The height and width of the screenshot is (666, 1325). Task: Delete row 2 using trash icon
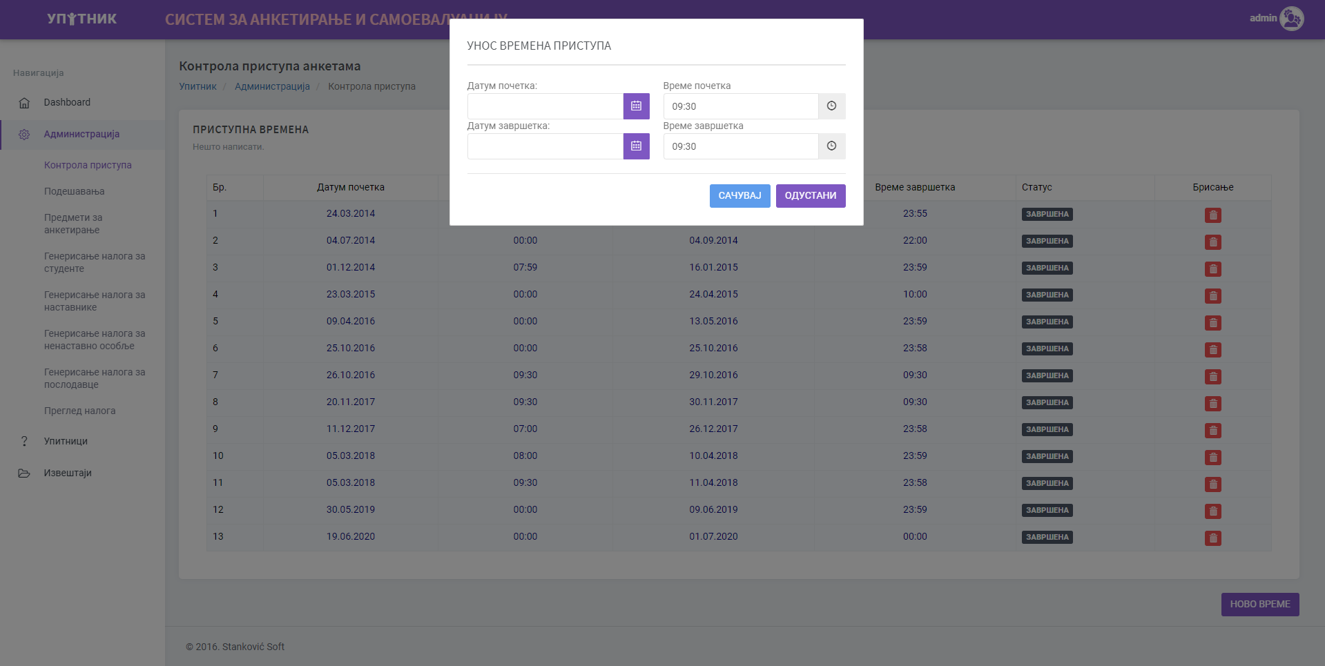point(1212,242)
